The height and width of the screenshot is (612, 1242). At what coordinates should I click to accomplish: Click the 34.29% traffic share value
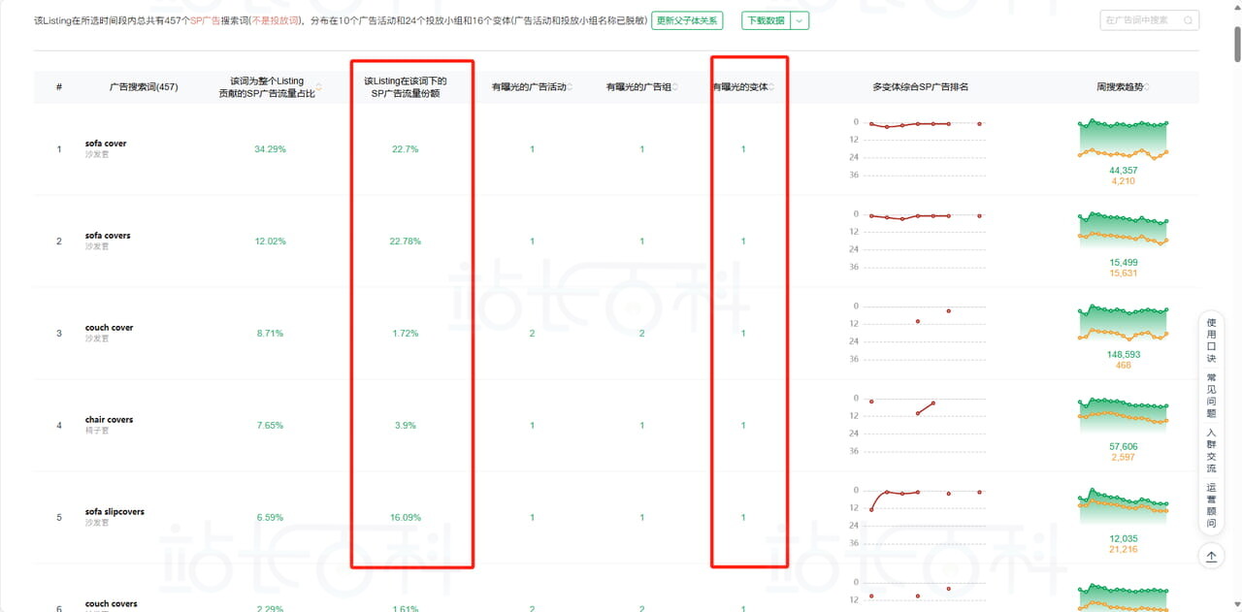[x=270, y=149]
